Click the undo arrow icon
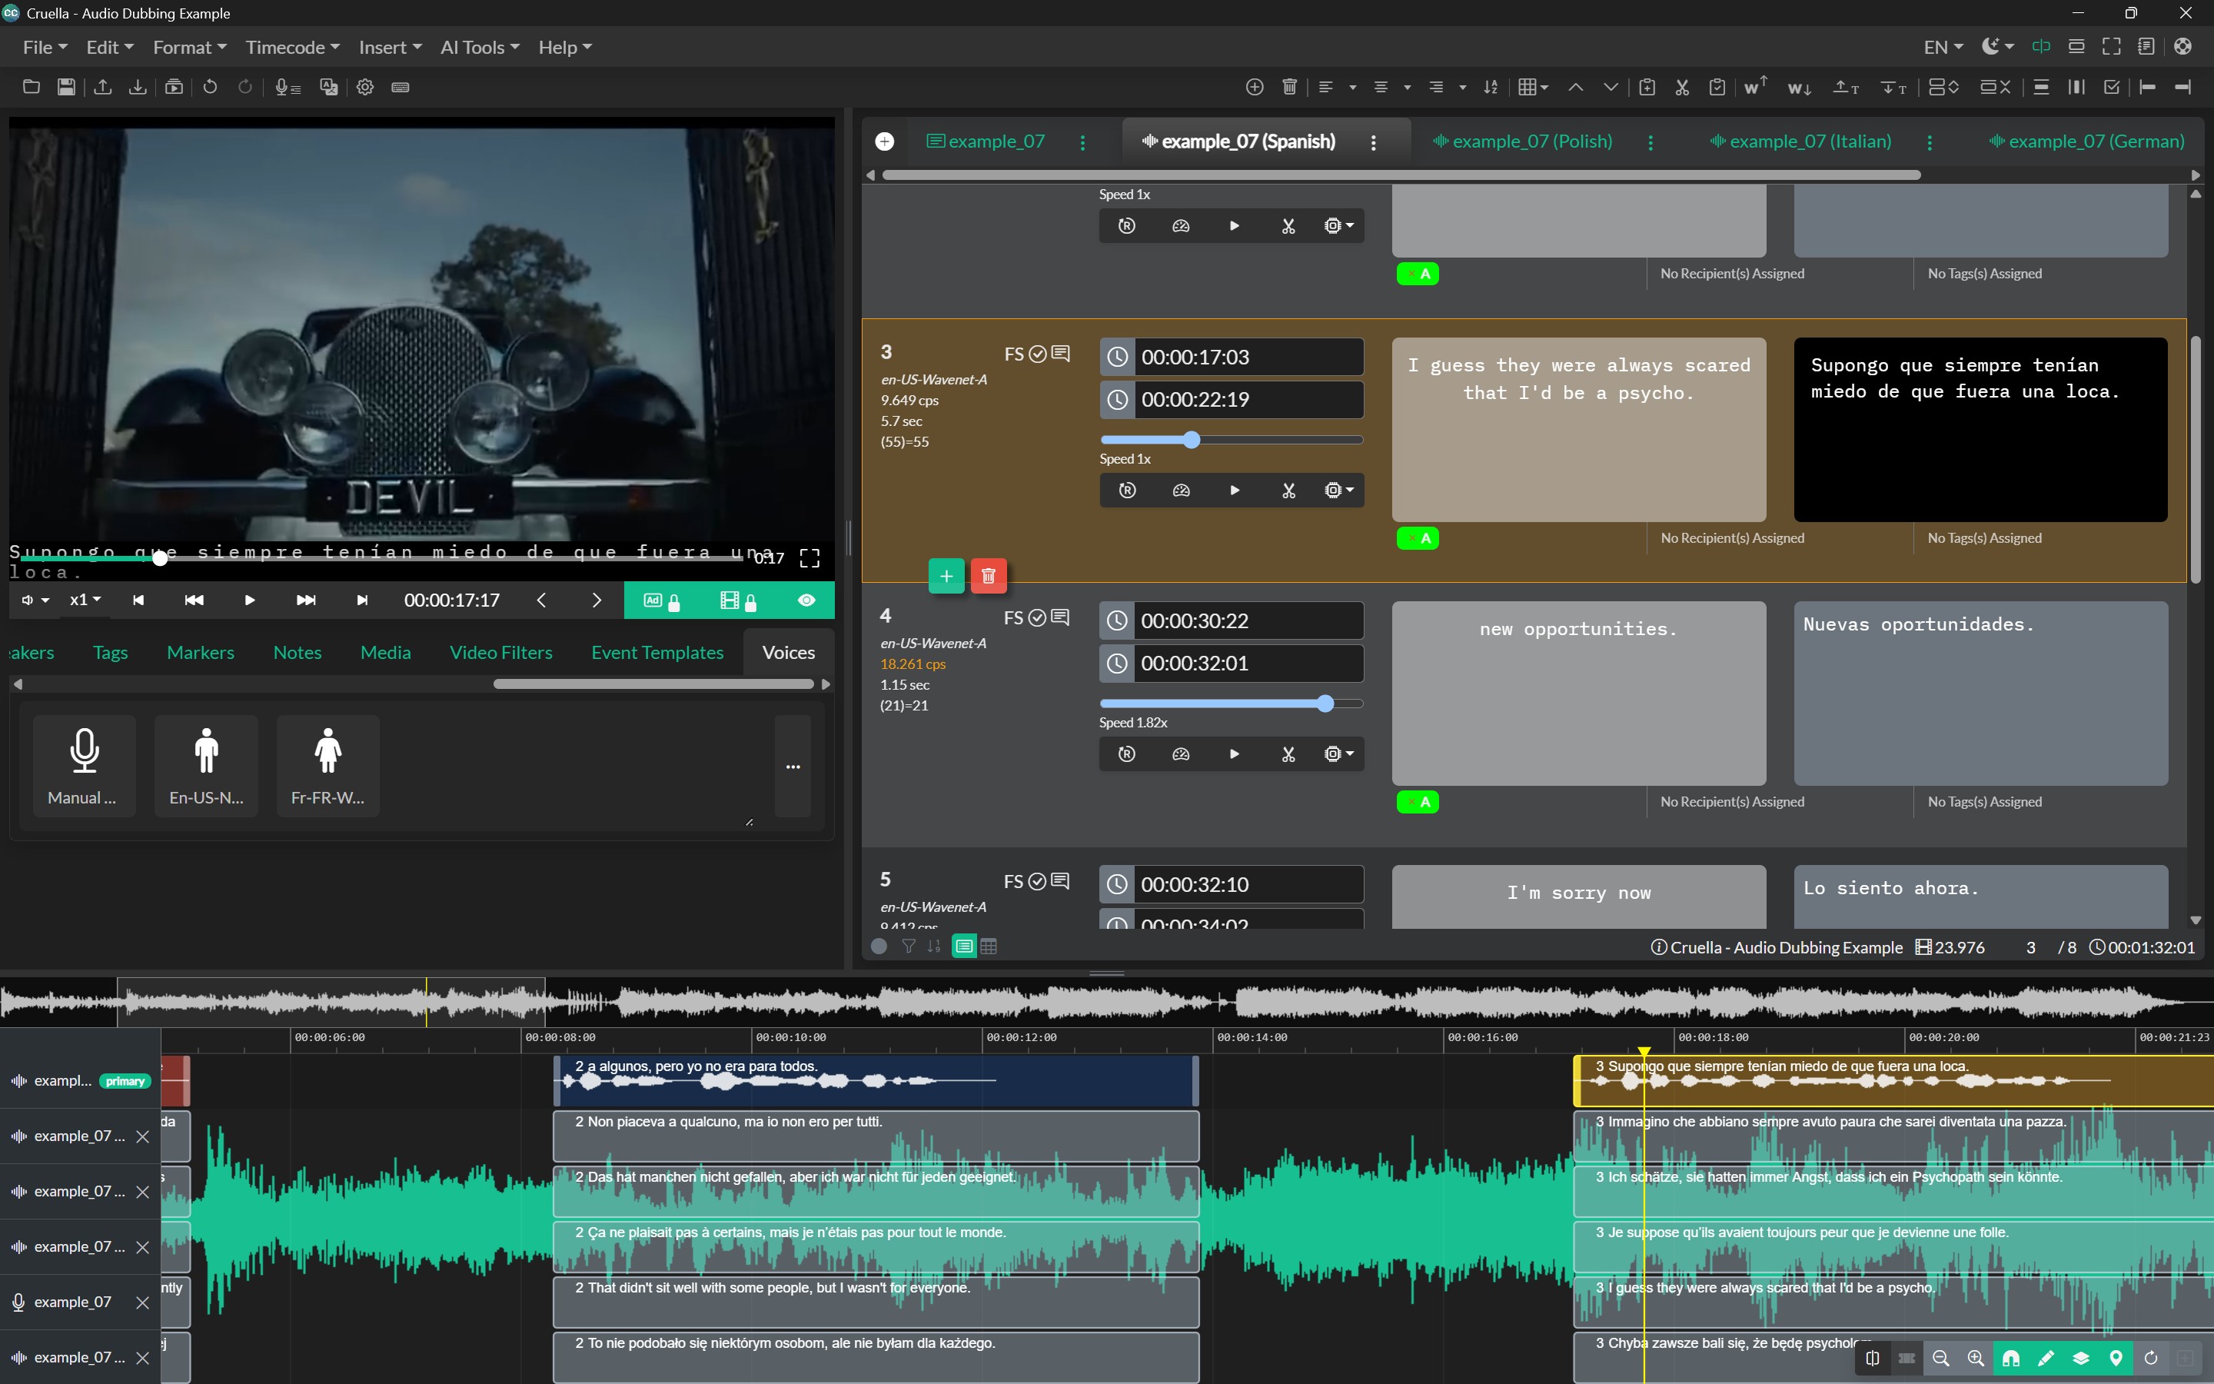The image size is (2214, 1384). [x=211, y=87]
